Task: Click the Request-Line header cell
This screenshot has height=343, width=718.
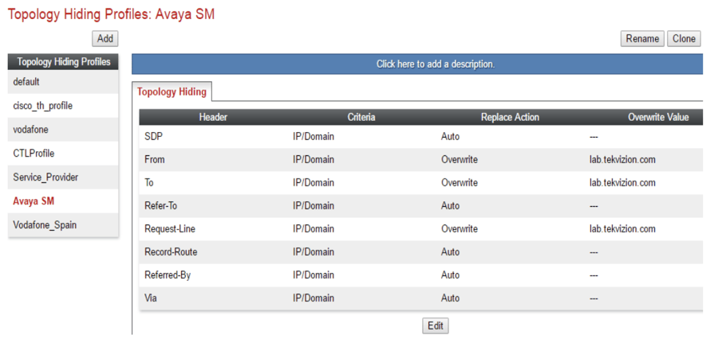Action: click(170, 229)
